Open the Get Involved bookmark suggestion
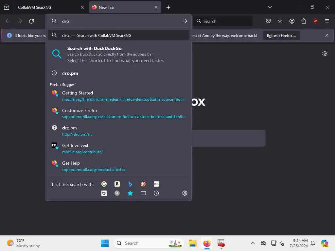The height and width of the screenshot is (251, 335). [118, 148]
